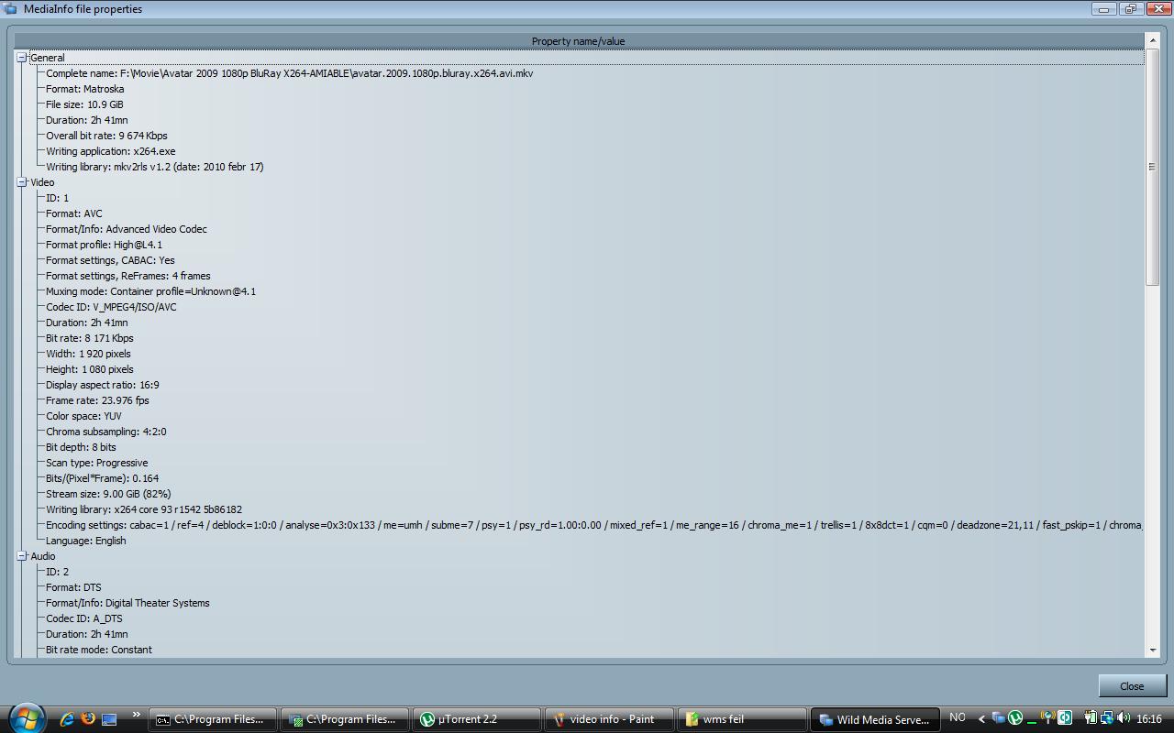This screenshot has width=1174, height=733.
Task: Select Codec ID: V_MPEG4/ISO/AVC row
Action: [111, 307]
